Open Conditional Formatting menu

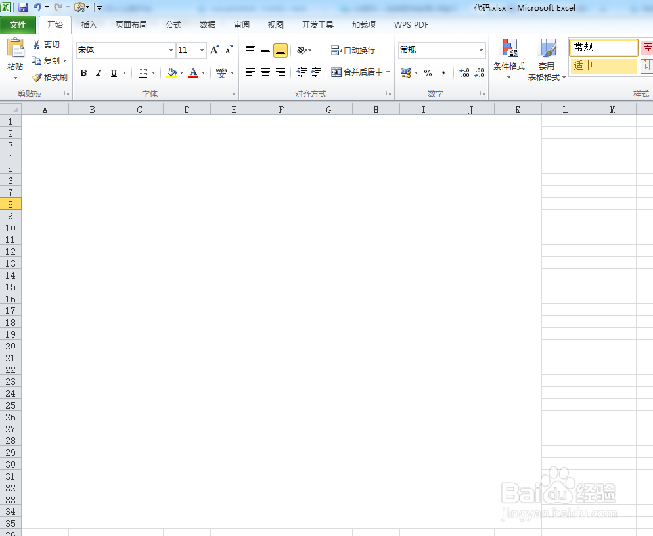pos(508,59)
